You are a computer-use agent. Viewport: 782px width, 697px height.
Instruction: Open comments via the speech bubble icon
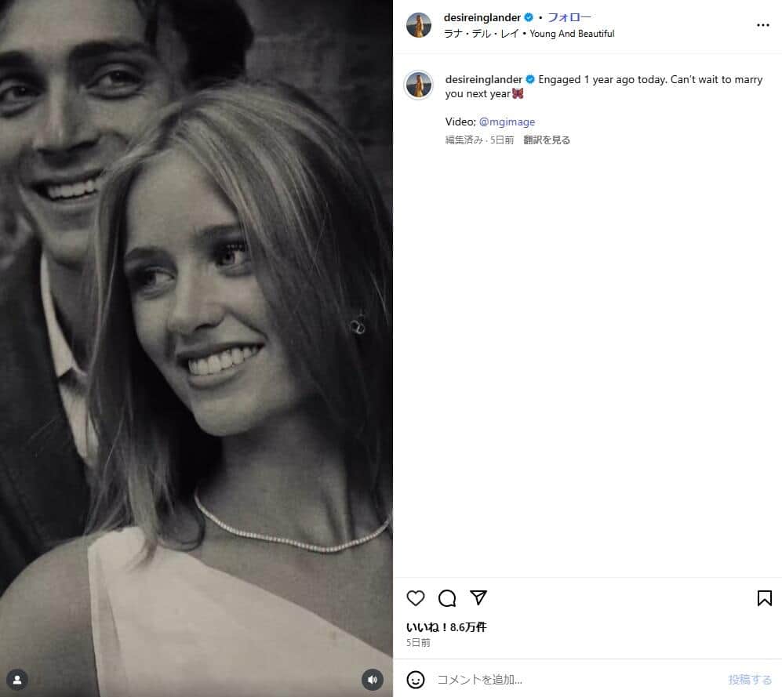(446, 598)
